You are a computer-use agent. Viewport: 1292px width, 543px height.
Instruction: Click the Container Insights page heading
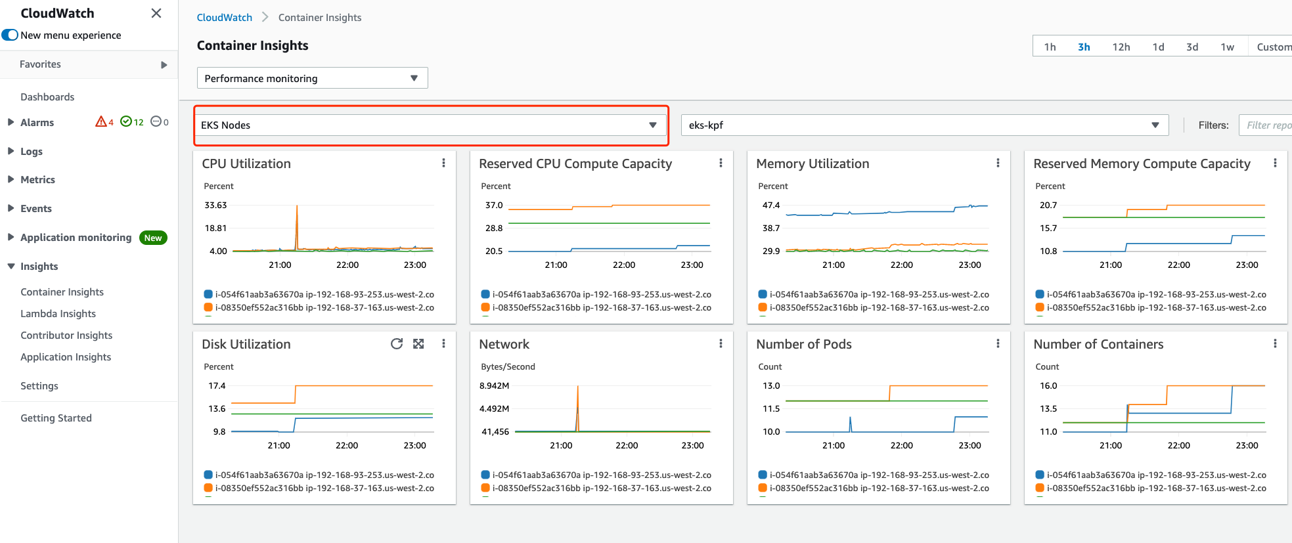(253, 45)
